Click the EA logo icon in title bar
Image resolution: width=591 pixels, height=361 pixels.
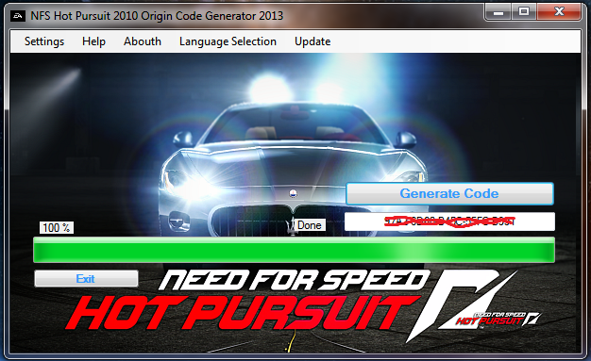18,16
